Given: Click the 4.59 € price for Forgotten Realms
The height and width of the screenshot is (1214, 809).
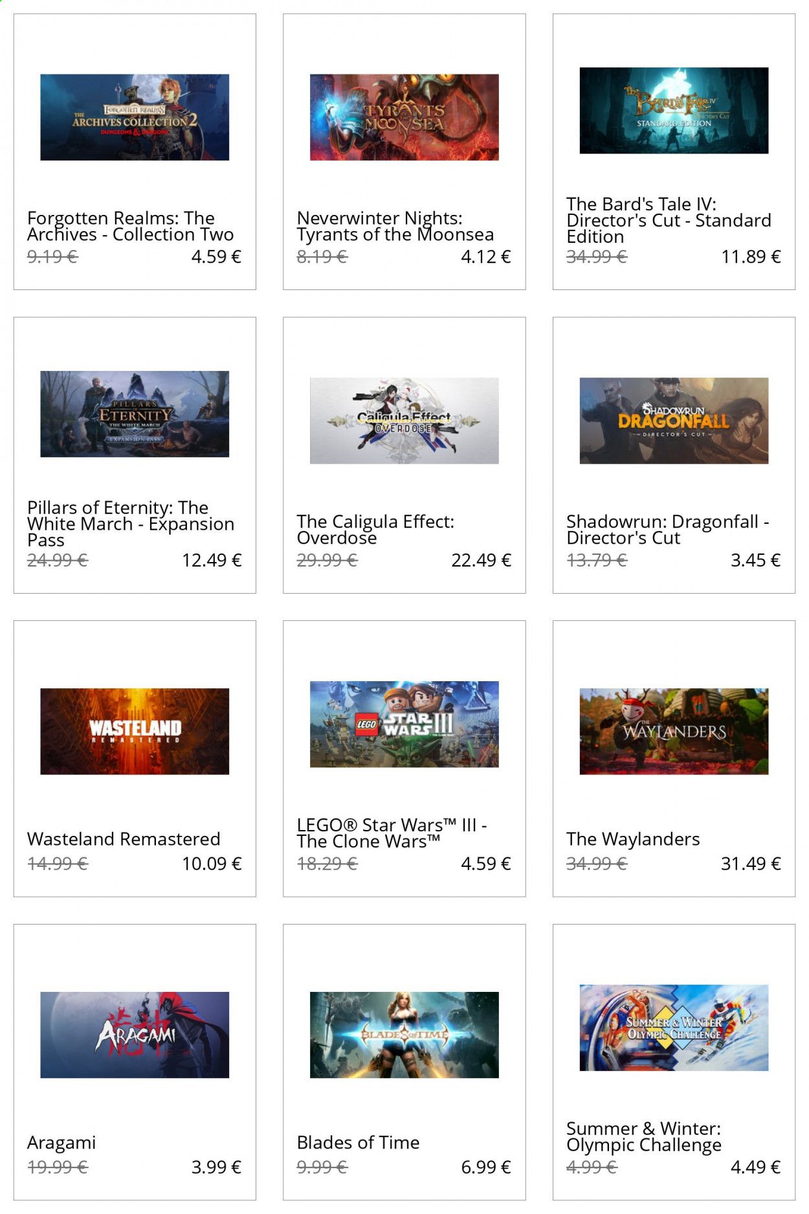Looking at the screenshot, I should point(216,256).
